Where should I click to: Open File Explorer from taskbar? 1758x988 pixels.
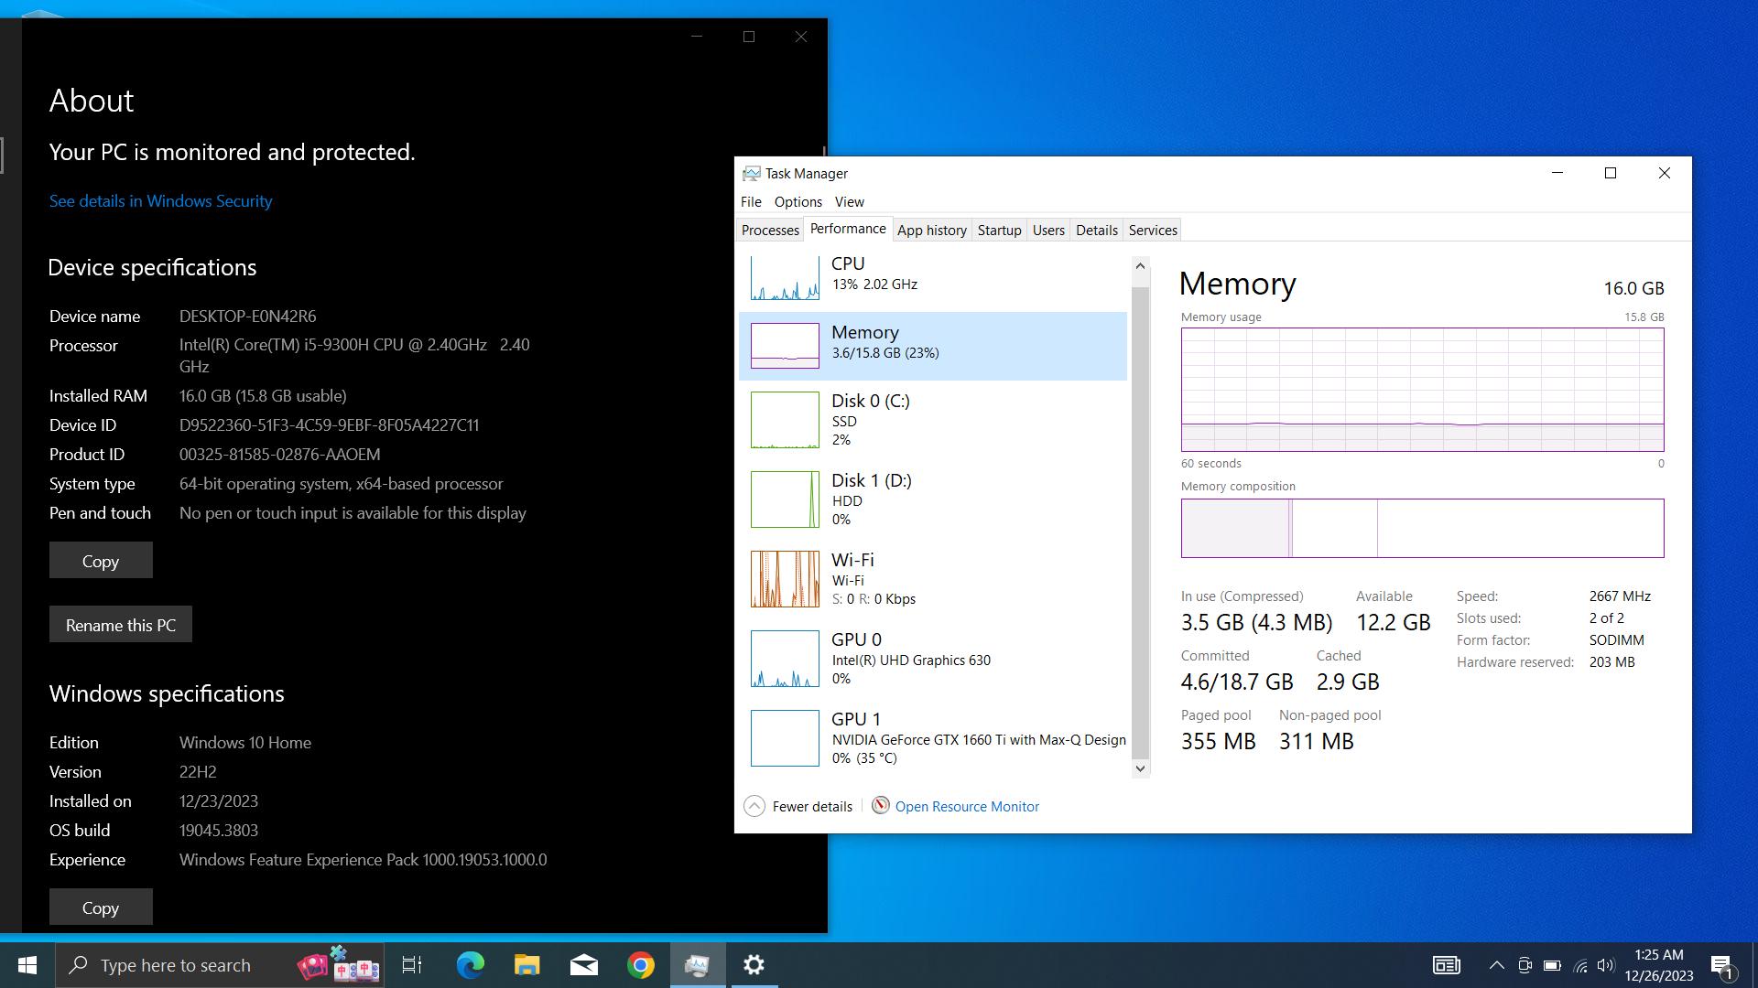pyautogui.click(x=527, y=965)
